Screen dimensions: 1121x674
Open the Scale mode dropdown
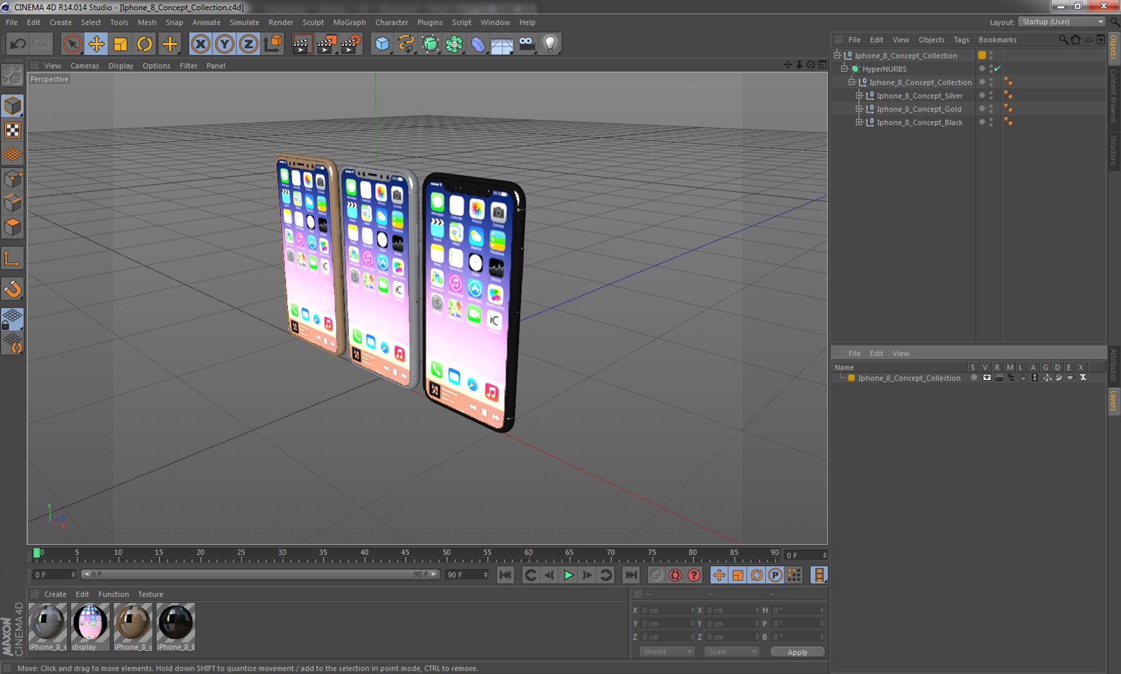[x=732, y=652]
